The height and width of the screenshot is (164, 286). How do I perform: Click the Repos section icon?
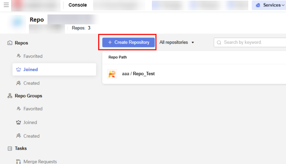tap(10, 43)
